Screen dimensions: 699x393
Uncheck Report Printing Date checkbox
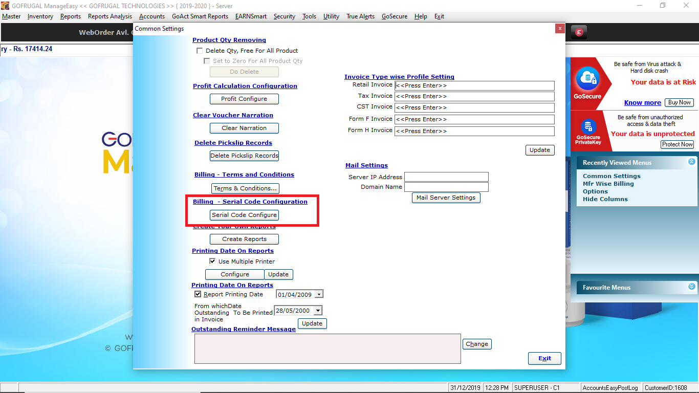tap(198, 294)
